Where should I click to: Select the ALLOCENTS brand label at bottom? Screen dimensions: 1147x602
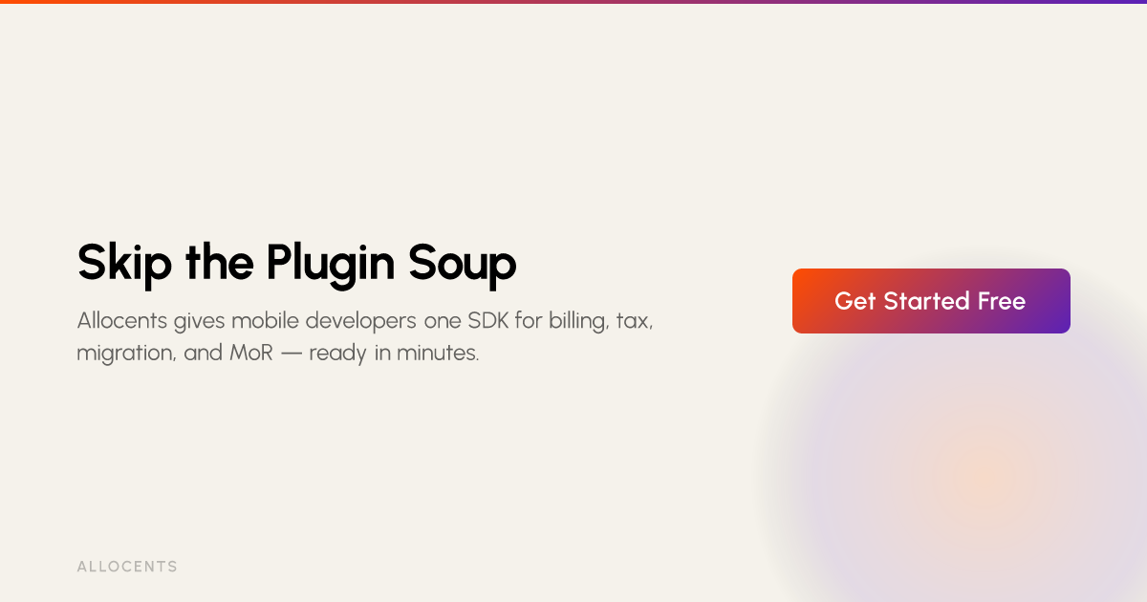click(x=127, y=567)
